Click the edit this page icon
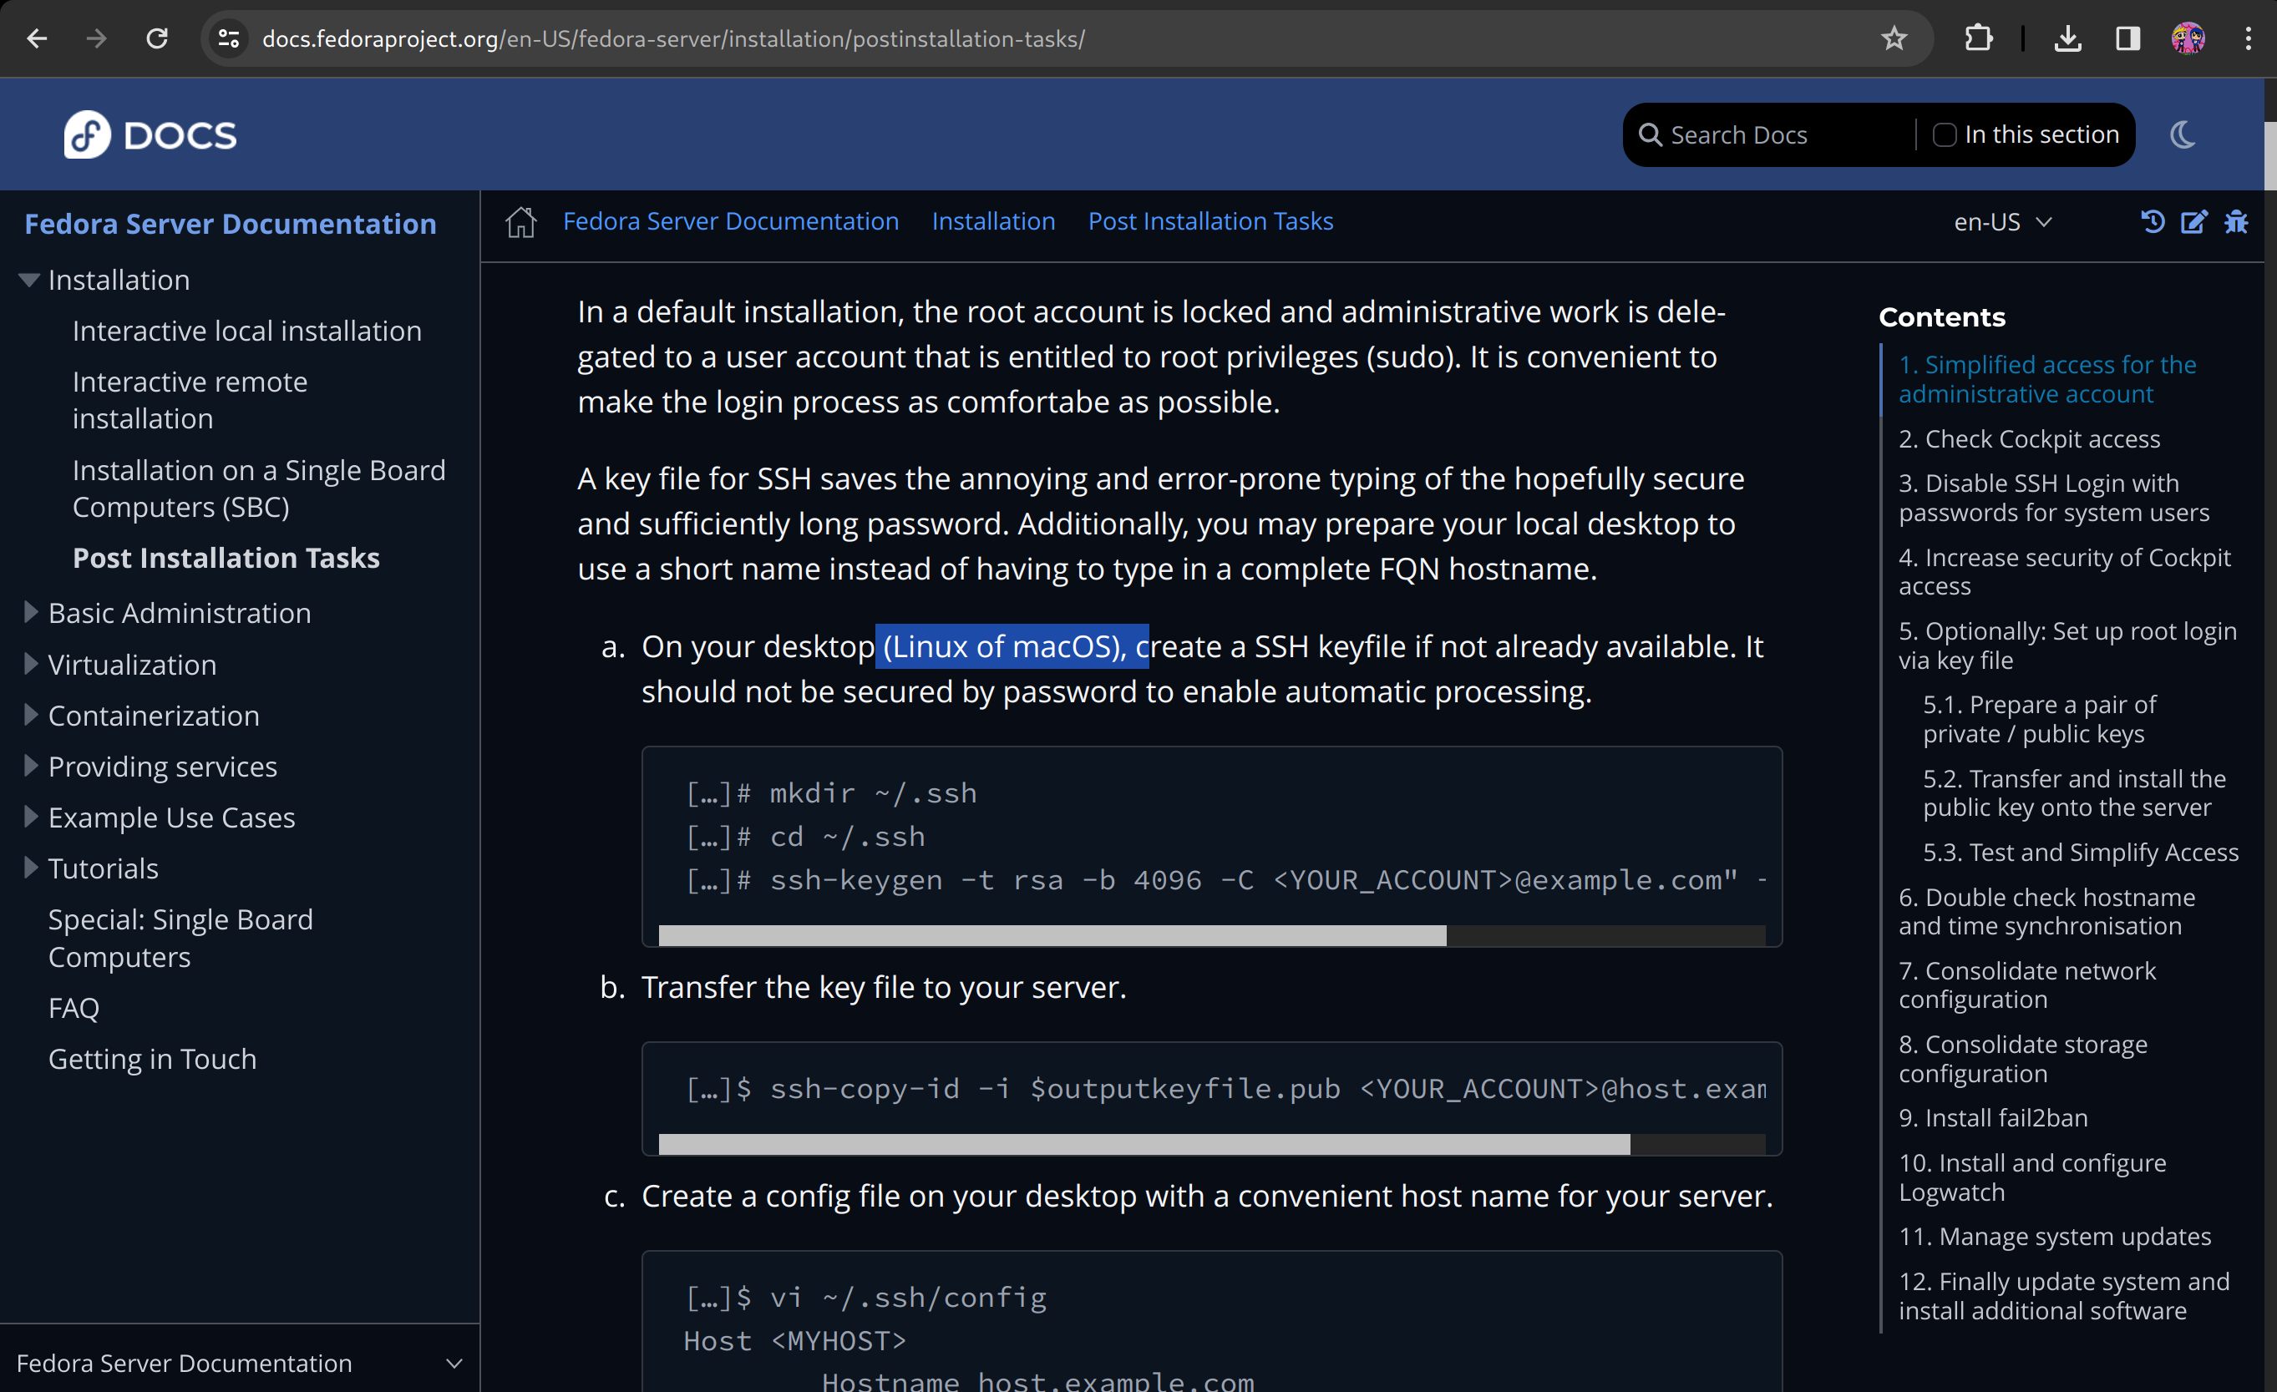2277x1392 pixels. coord(2193,221)
